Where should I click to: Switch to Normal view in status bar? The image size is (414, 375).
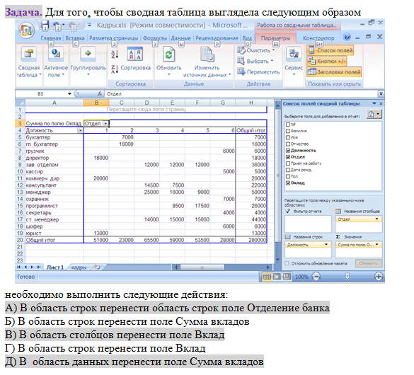[267, 277]
